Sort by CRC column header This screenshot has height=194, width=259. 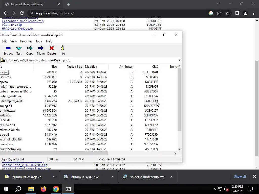tap(146, 67)
